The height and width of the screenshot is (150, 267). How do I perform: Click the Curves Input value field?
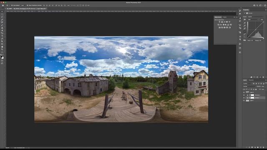coord(252,40)
